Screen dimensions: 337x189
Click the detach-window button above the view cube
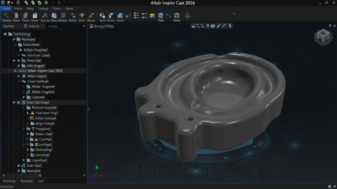(x=330, y=26)
